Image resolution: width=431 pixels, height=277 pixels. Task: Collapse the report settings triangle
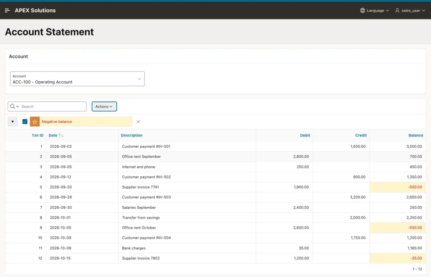click(13, 122)
